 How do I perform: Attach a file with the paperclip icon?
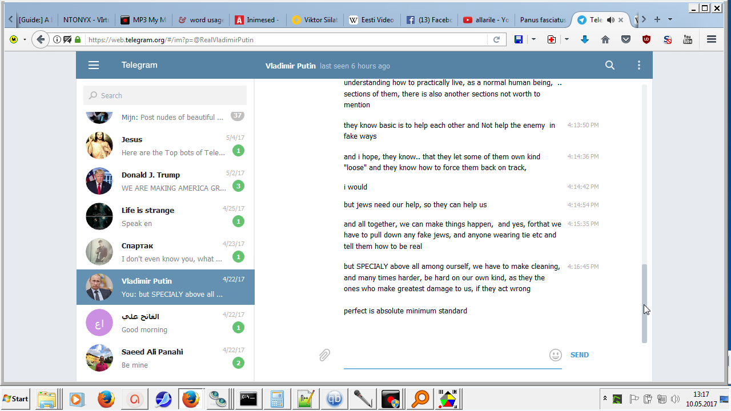tap(324, 355)
